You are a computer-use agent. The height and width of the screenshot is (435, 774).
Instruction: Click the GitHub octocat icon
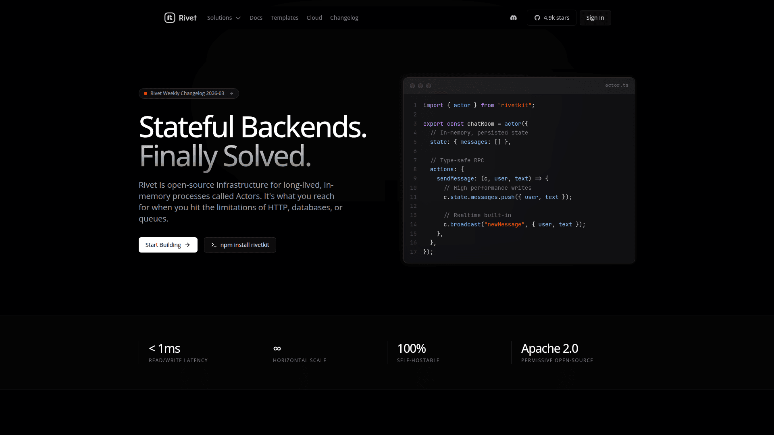pos(537,18)
